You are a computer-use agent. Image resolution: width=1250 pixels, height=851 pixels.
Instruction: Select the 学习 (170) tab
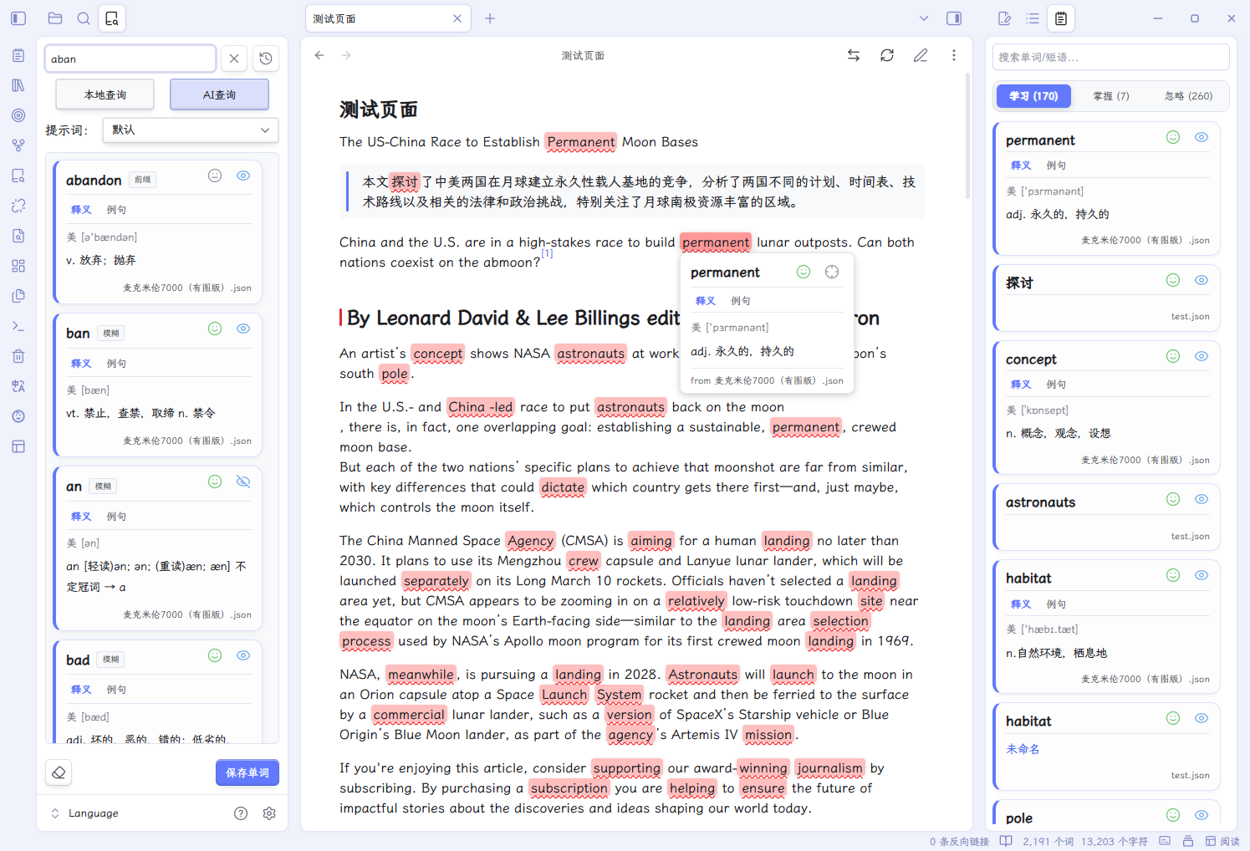point(1033,96)
